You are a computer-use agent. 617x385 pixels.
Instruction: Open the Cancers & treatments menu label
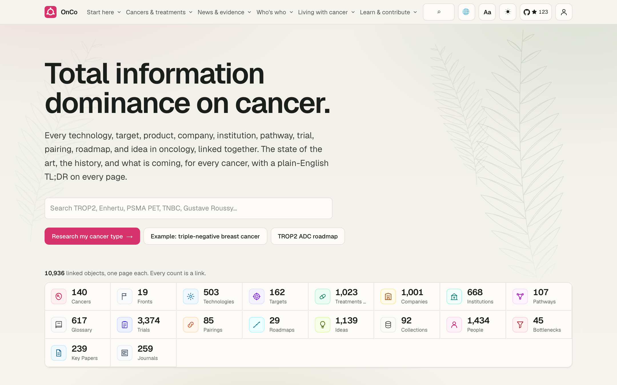[x=156, y=12]
